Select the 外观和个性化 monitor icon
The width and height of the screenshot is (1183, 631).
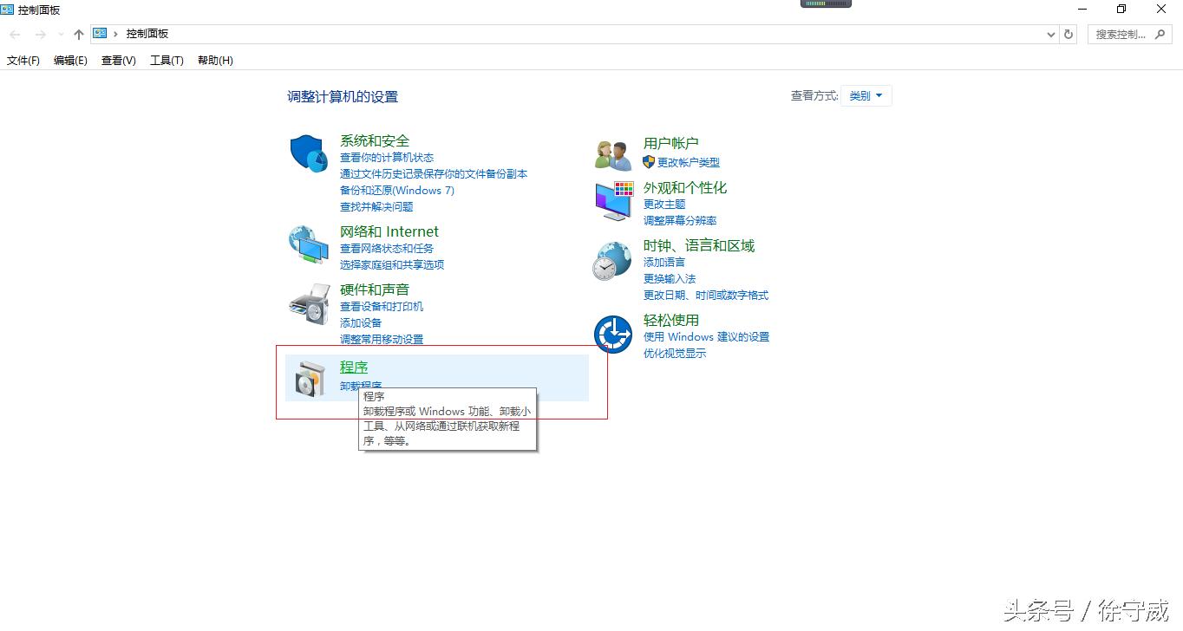(612, 199)
